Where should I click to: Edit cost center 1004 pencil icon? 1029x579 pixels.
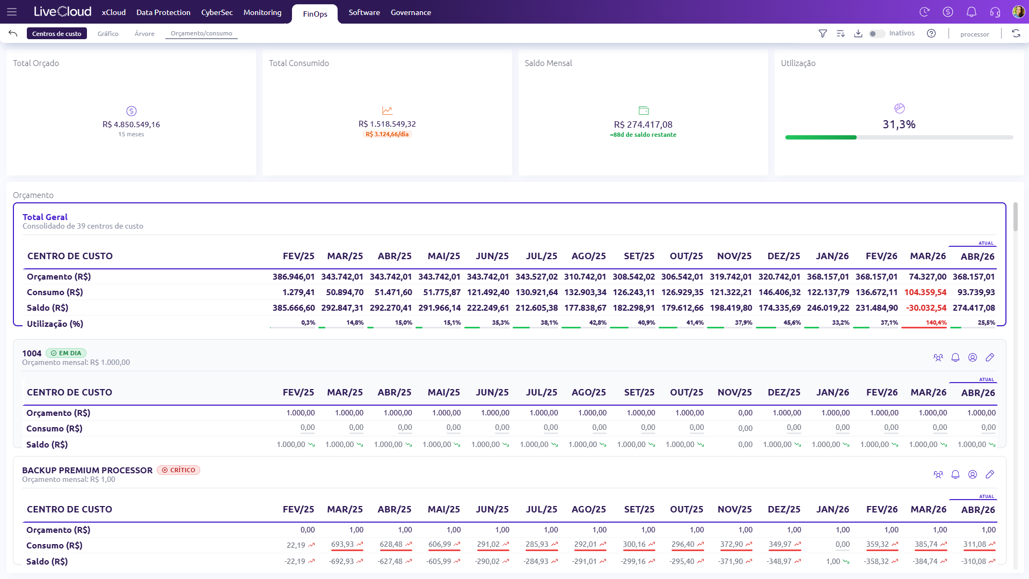click(x=990, y=357)
